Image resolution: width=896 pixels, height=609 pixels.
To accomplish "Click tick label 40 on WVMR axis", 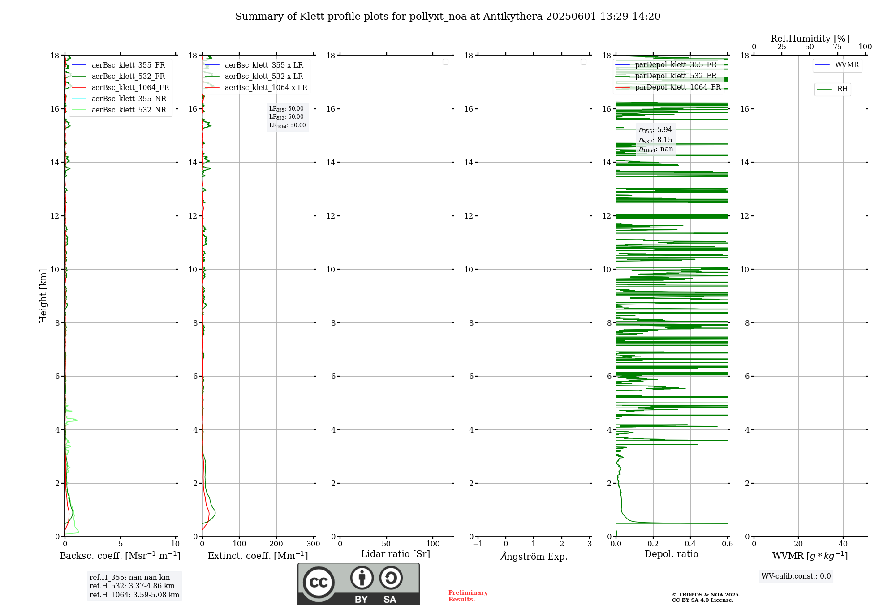I will click(x=843, y=544).
